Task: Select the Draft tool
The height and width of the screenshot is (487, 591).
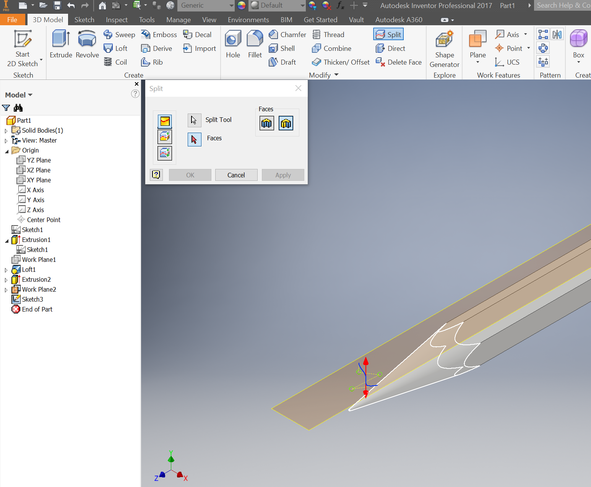Action: [282, 62]
